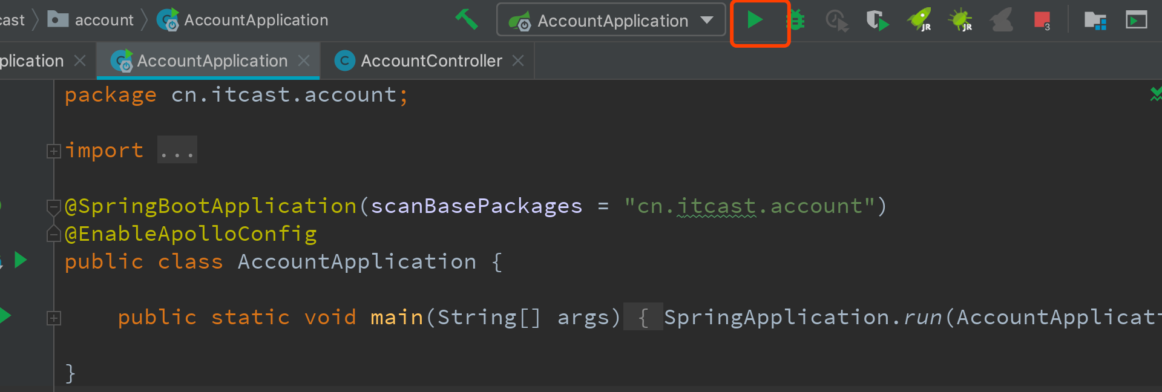
Task: Select the AccountApplication editor tab
Action: tap(211, 61)
